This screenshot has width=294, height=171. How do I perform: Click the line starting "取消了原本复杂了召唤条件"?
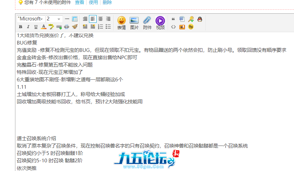tap(132, 146)
